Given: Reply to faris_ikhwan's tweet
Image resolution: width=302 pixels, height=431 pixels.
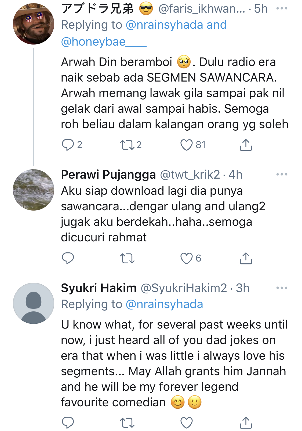Looking at the screenshot, I should (x=68, y=145).
